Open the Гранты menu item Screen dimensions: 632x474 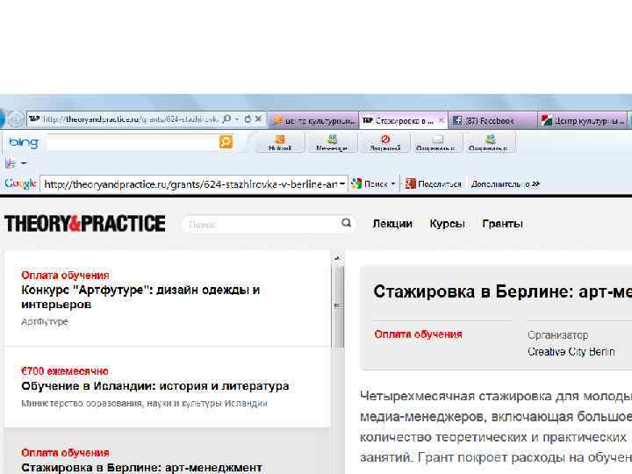point(502,224)
